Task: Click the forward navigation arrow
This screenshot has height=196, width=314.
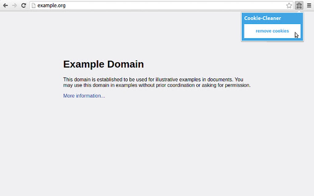Action: coord(14,5)
